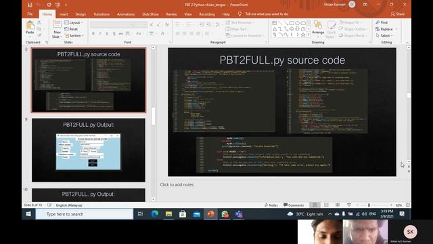
Task: Go to the Slide Show tab
Action: (x=150, y=14)
